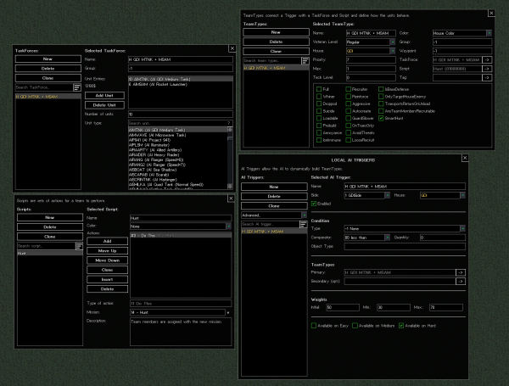Enable the IsBaseDefense checkbox
The image size is (509, 386).
[381, 89]
